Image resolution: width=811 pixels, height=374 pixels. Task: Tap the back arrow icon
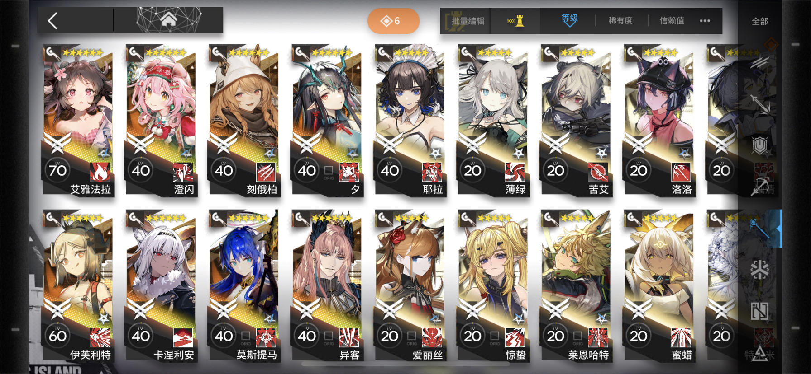(52, 21)
